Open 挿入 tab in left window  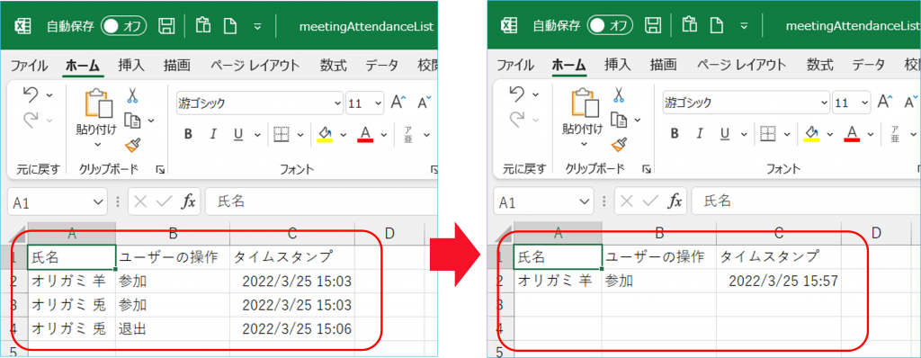coord(131,66)
